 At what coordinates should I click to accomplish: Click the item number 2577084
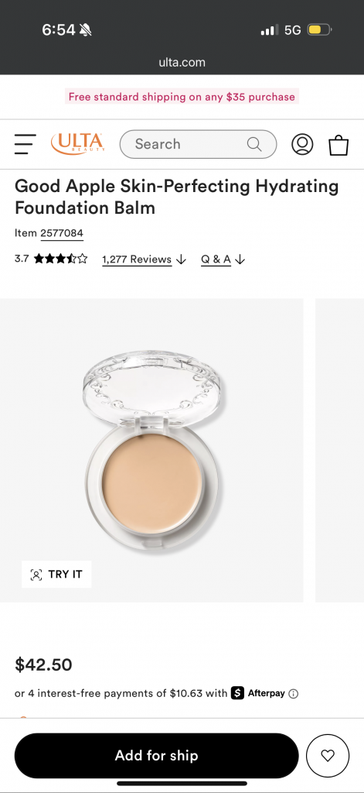(62, 233)
